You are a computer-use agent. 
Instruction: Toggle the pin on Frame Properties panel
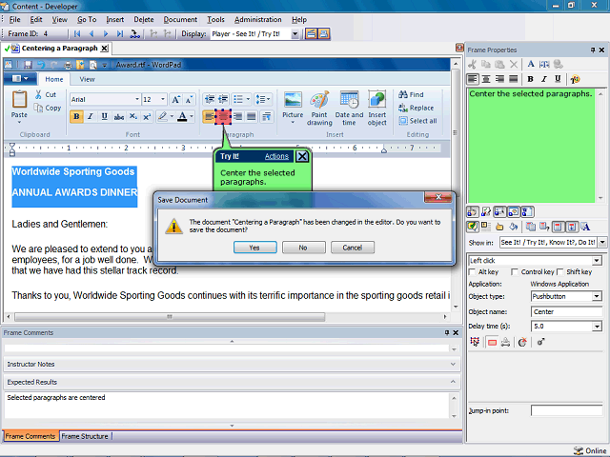(593, 50)
